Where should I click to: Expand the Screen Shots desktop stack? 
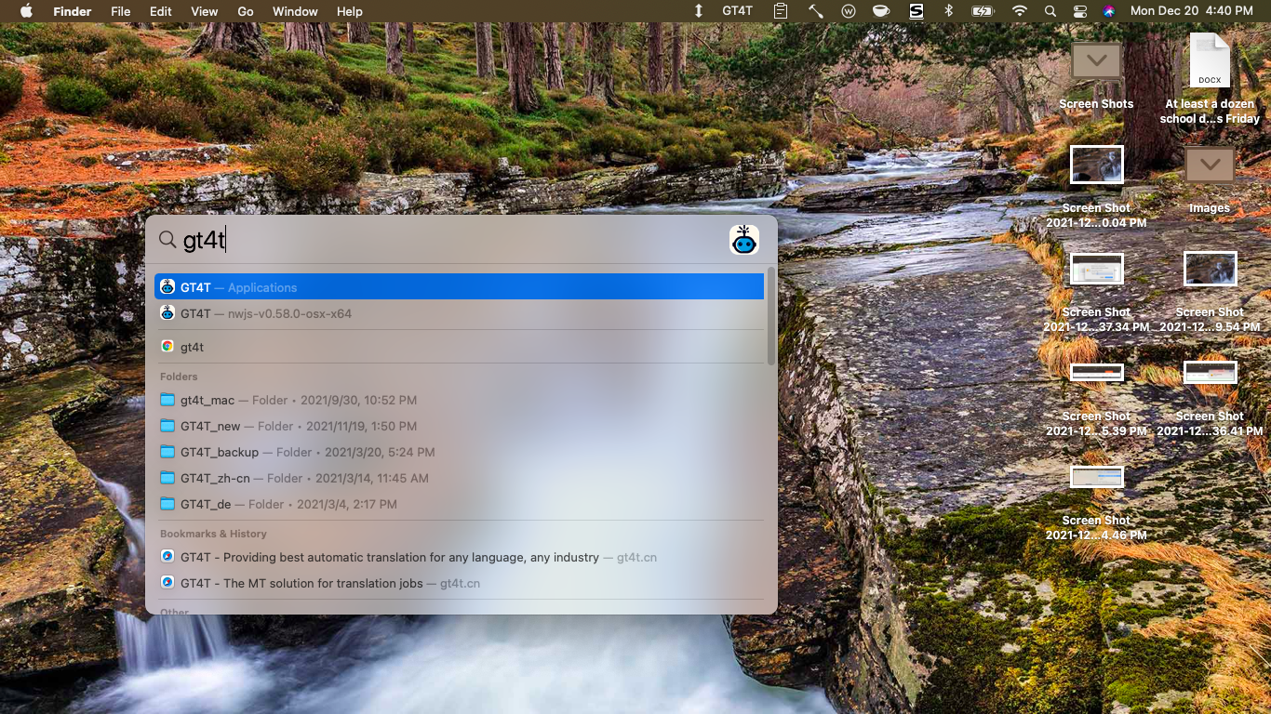pyautogui.click(x=1096, y=62)
